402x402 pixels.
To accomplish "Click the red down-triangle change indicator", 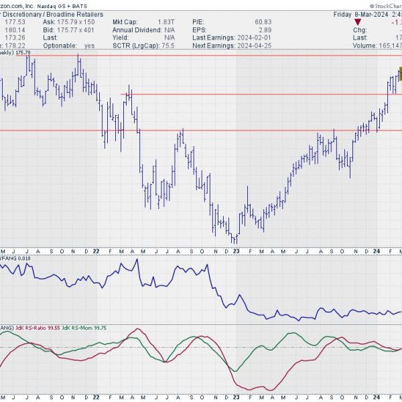I will click(358, 22).
